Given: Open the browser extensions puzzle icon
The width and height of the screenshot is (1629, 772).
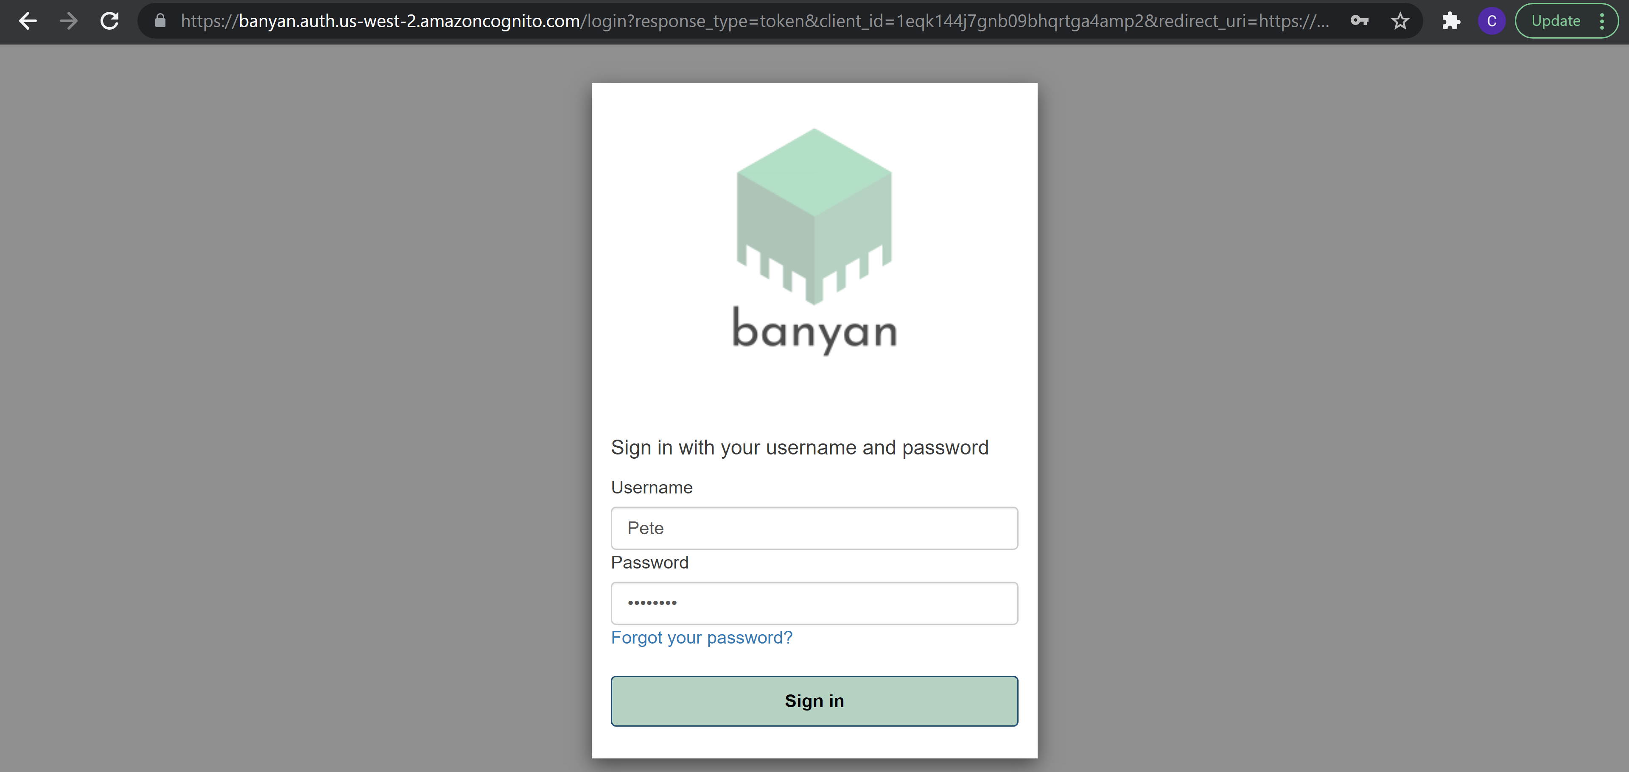Looking at the screenshot, I should (1451, 21).
